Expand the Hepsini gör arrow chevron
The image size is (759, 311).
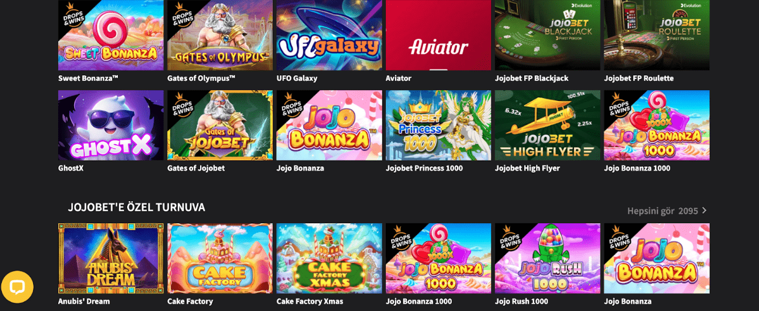click(705, 211)
